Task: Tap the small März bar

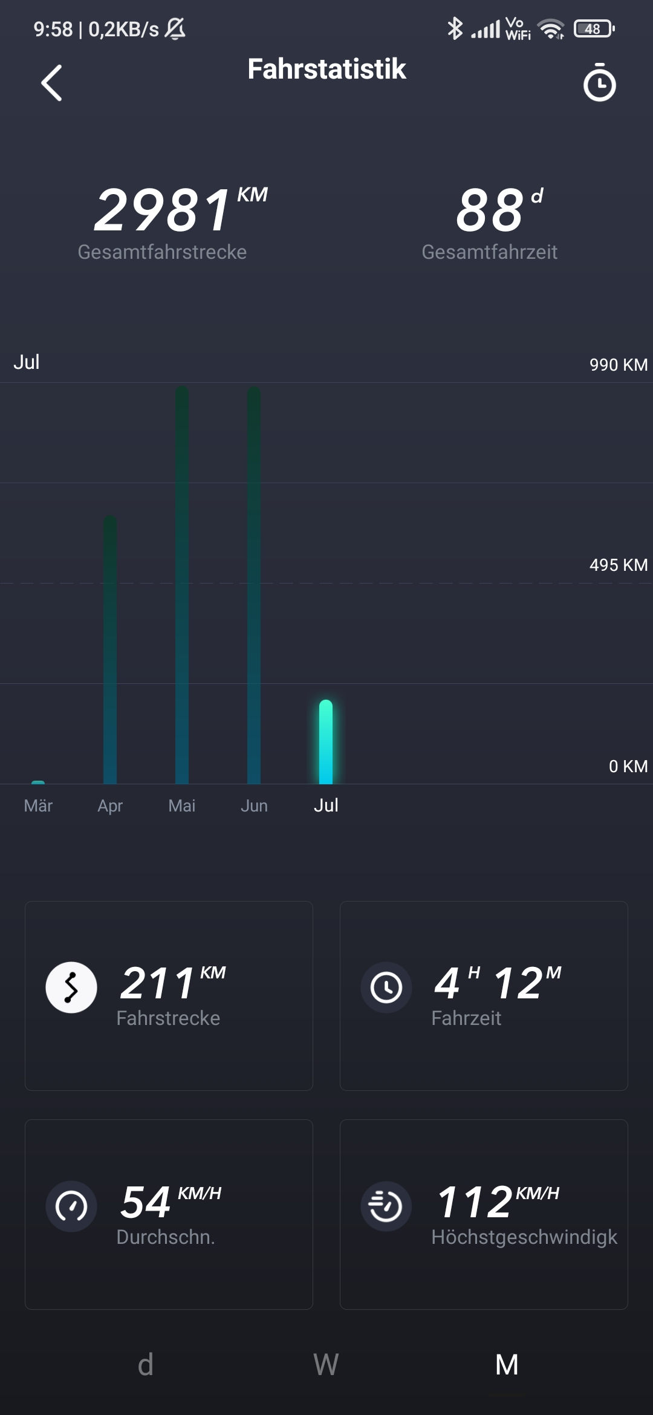Action: [x=38, y=782]
